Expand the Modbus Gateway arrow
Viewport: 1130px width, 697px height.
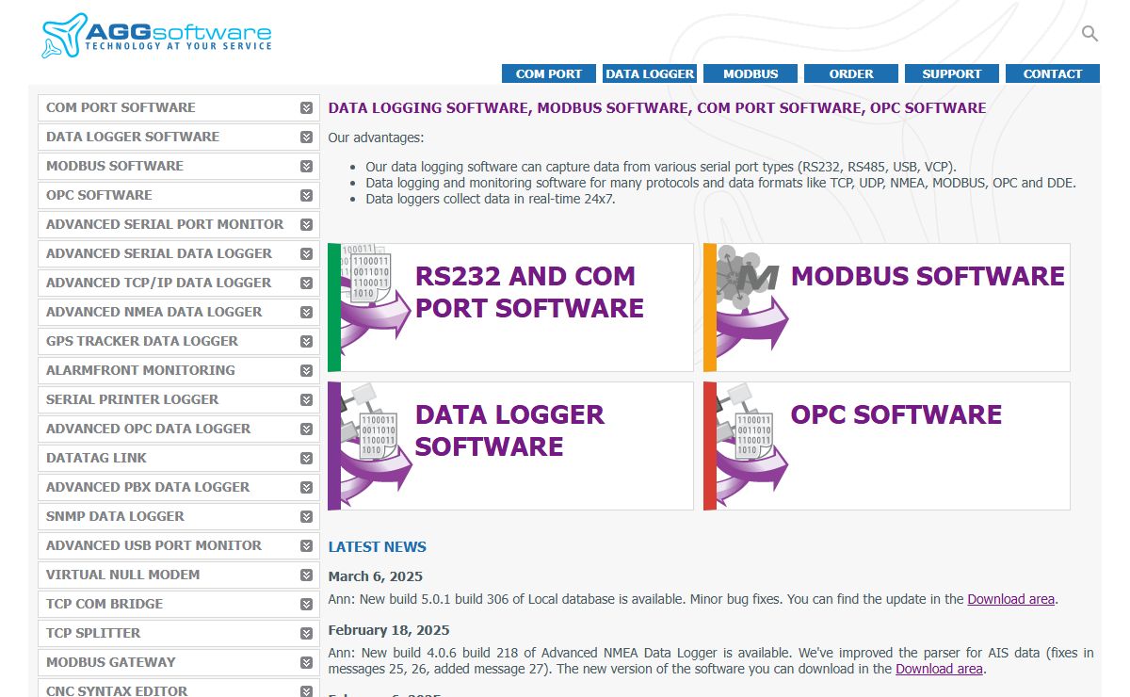coord(306,663)
